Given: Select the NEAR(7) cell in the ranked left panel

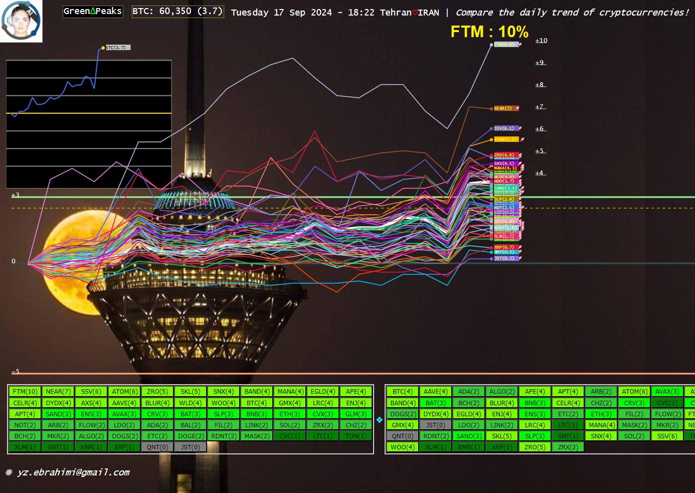Looking at the screenshot, I should [x=58, y=392].
